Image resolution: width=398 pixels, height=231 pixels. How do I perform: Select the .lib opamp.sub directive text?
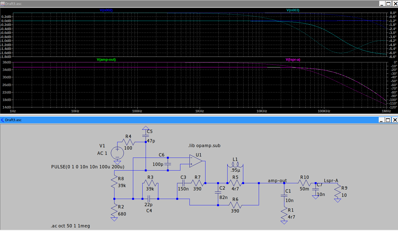pos(204,146)
